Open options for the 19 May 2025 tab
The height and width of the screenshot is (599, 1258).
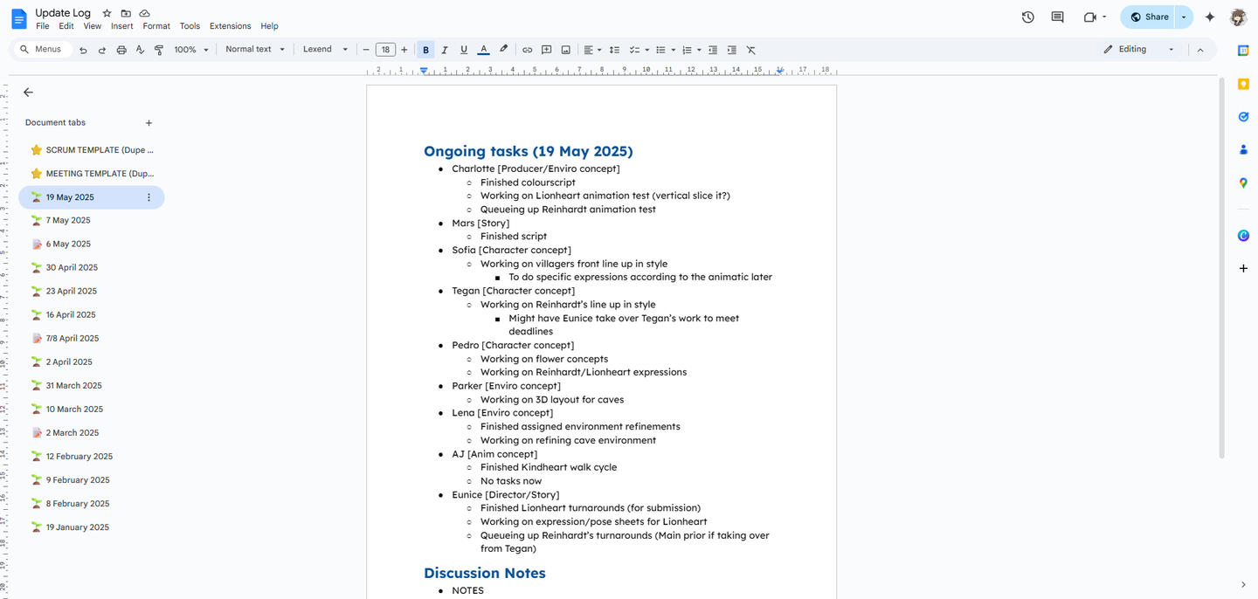click(x=149, y=197)
